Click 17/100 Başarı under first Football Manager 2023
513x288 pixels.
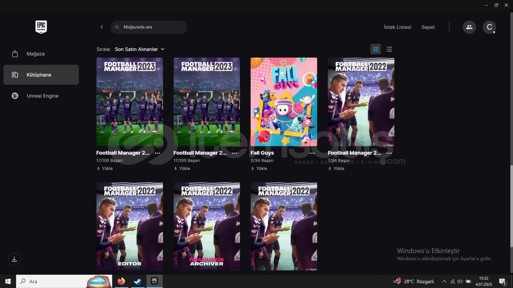(x=109, y=161)
